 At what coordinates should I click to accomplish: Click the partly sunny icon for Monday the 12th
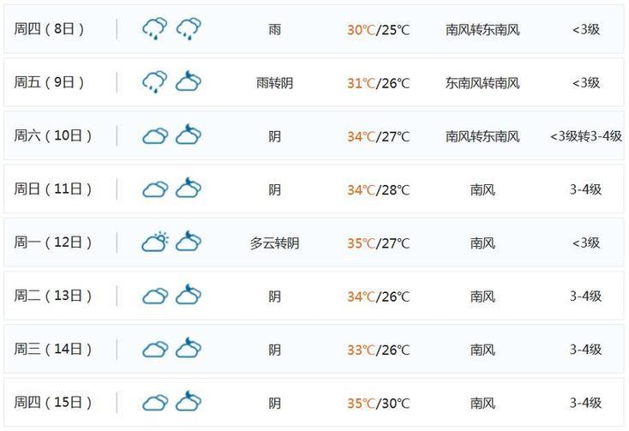point(154,242)
